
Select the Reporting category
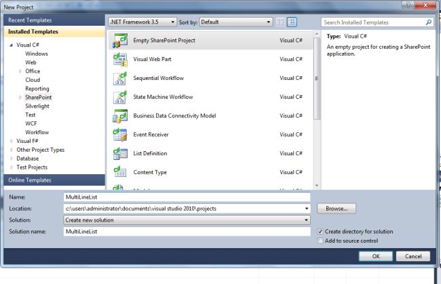click(x=37, y=89)
